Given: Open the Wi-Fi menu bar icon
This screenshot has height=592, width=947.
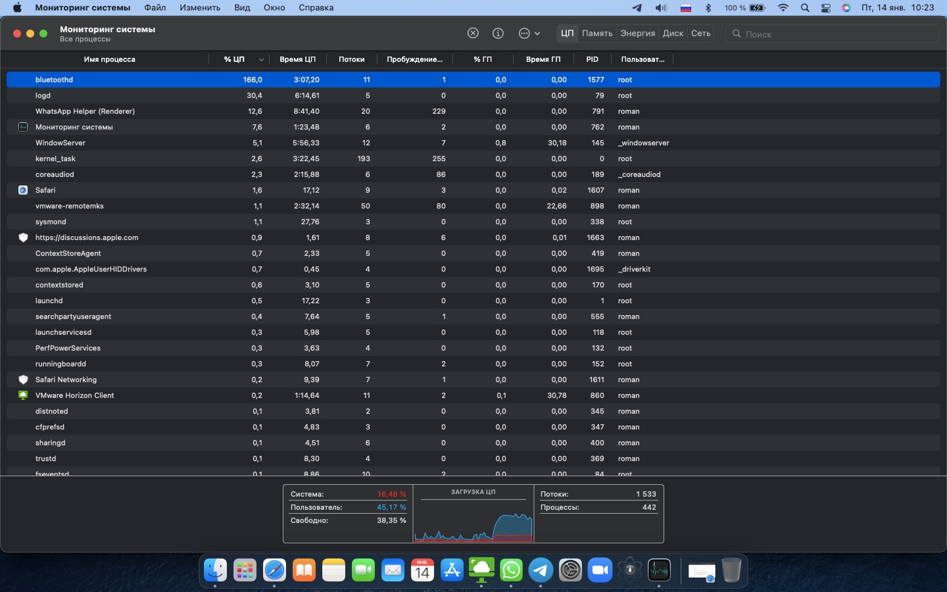Looking at the screenshot, I should tap(783, 8).
